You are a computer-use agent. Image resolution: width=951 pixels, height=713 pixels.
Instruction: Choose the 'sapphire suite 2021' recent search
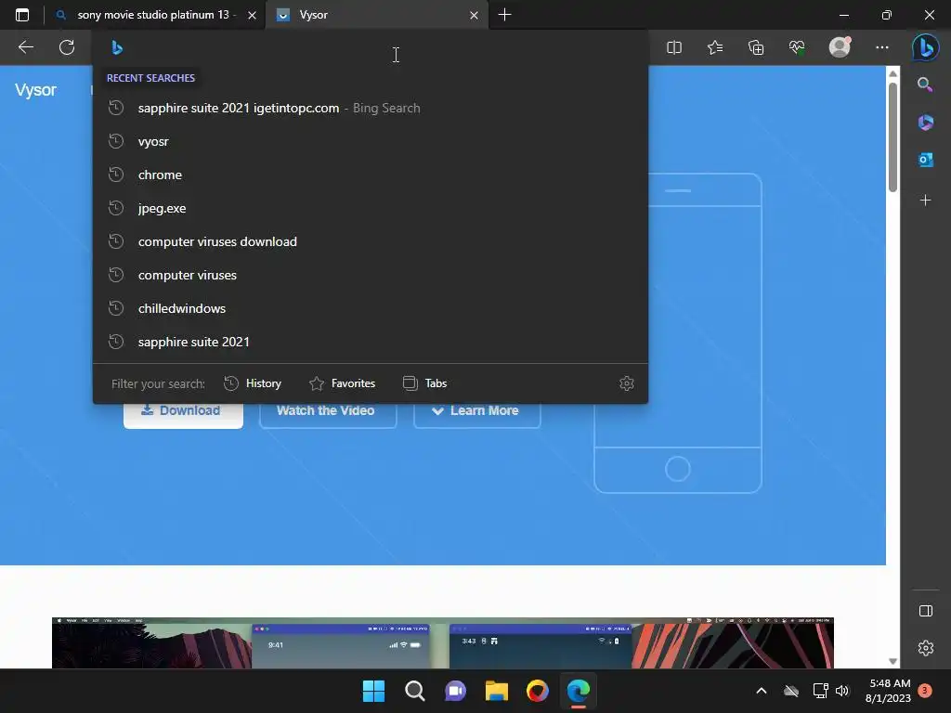coord(370,342)
